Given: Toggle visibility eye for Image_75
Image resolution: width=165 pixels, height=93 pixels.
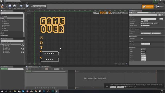Looking at the screenshot, I should pos(23,47).
